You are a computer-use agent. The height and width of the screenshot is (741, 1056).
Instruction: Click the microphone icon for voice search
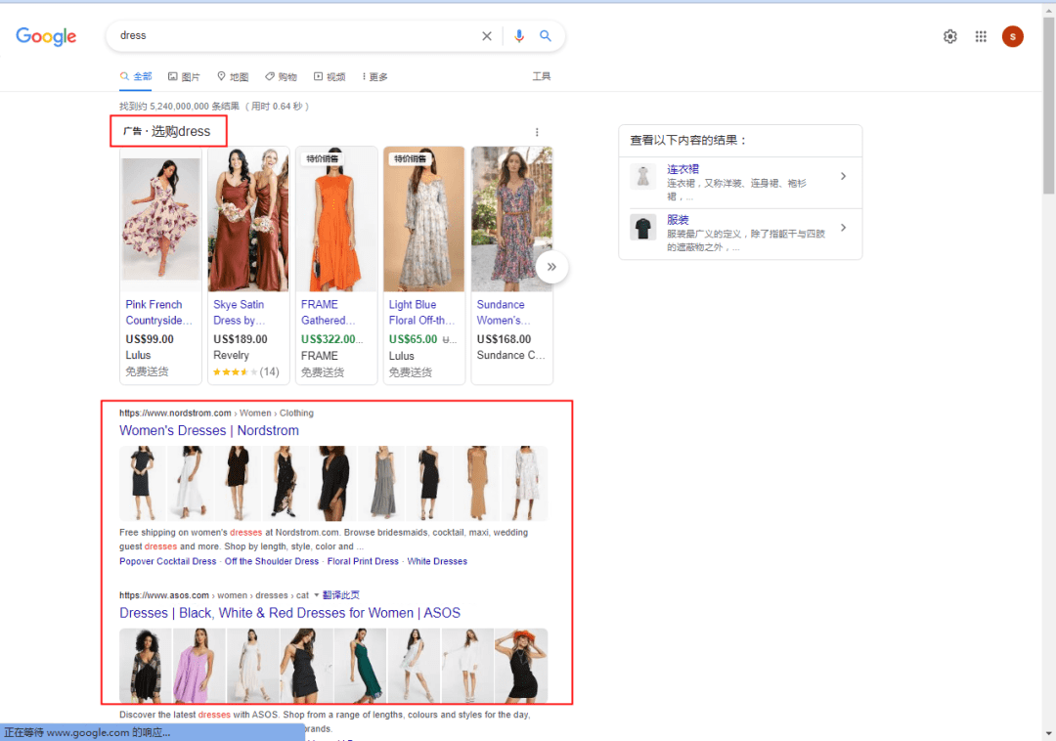[519, 35]
